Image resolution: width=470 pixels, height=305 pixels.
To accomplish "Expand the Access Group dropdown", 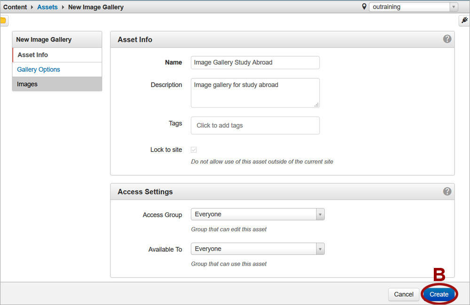I will [258, 214].
